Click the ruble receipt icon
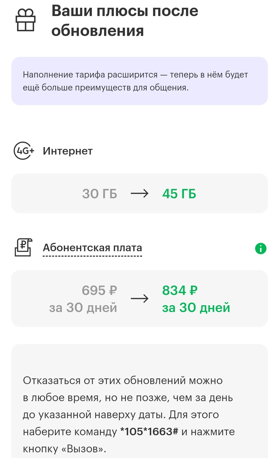 [x=23, y=247]
